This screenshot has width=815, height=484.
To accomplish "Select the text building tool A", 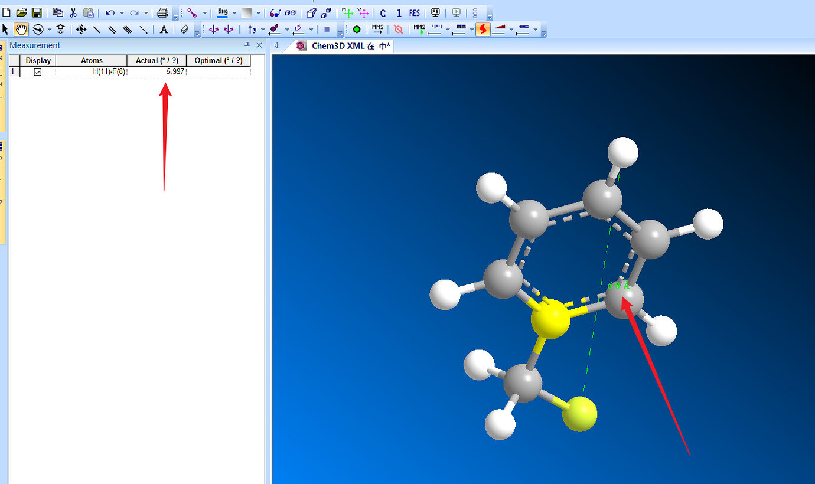I will tap(164, 30).
